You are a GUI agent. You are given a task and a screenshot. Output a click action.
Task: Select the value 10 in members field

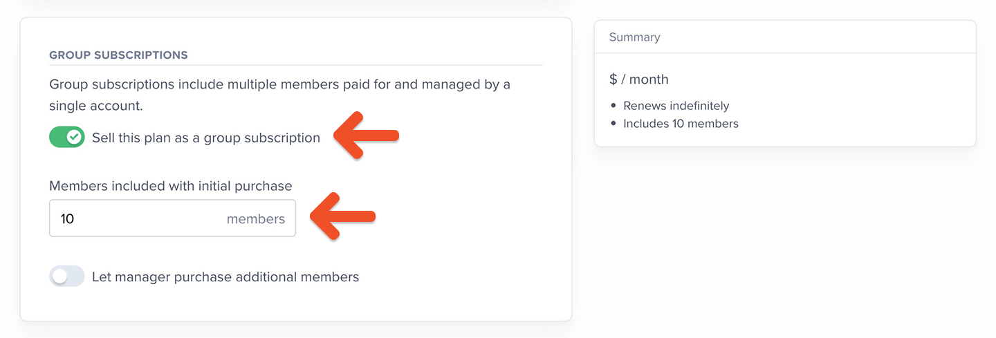click(x=67, y=219)
